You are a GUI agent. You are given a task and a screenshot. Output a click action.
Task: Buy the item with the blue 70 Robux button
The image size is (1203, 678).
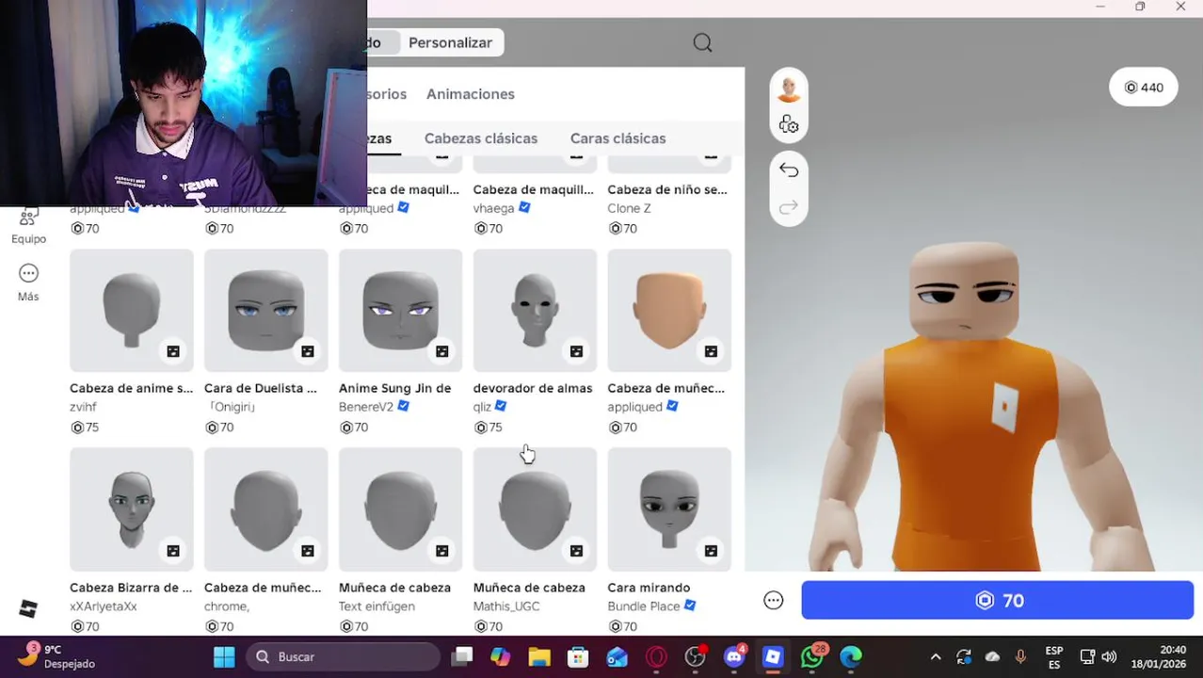click(x=998, y=601)
